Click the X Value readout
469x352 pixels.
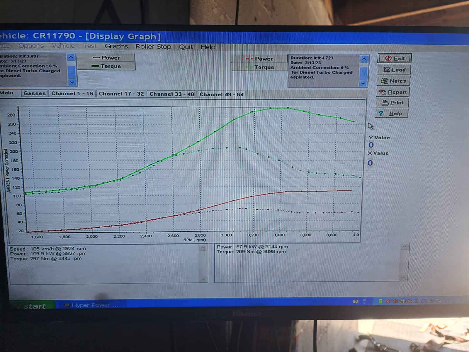coord(370,163)
